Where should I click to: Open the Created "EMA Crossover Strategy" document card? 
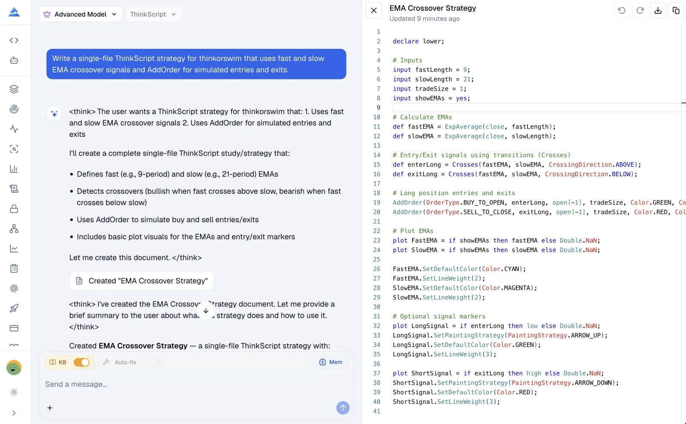pos(141,281)
